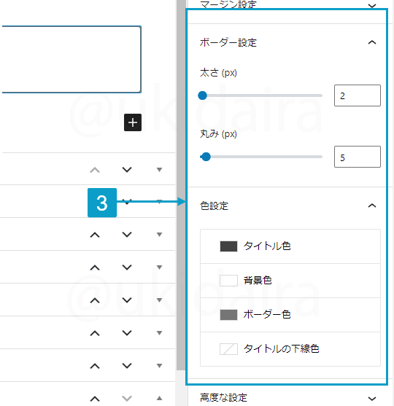Open the タイトル色 color swatch
Image resolution: width=394 pixels, height=406 pixels.
pyautogui.click(x=228, y=246)
